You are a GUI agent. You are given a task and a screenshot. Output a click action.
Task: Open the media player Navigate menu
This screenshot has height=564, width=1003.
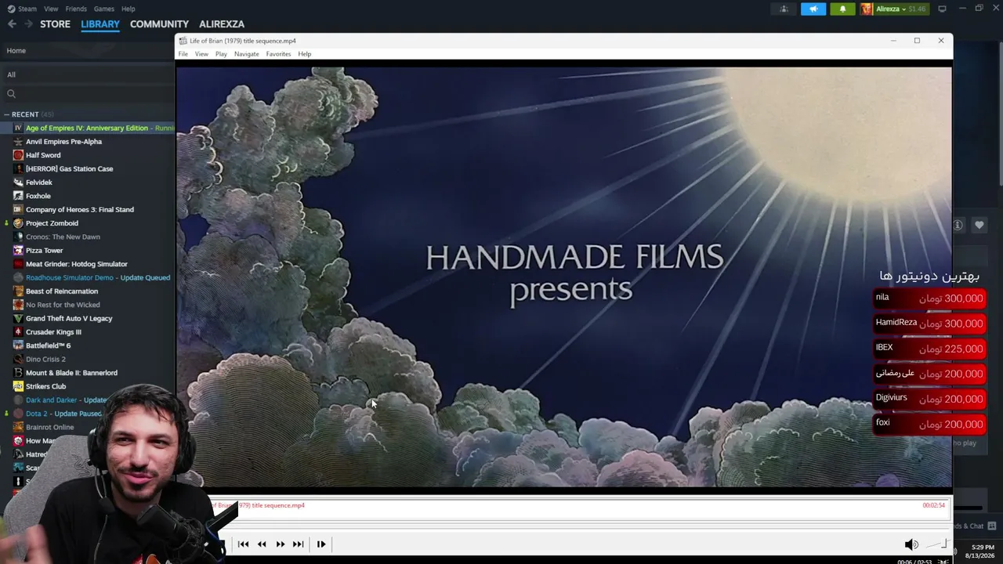tap(246, 54)
